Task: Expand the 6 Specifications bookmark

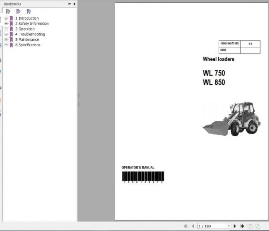Action: click(x=6, y=45)
